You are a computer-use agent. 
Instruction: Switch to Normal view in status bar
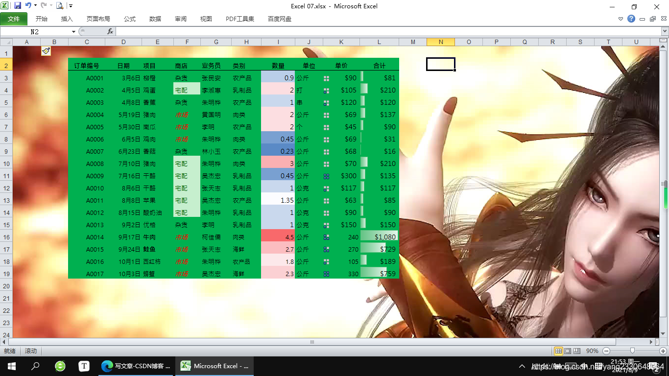(x=558, y=351)
